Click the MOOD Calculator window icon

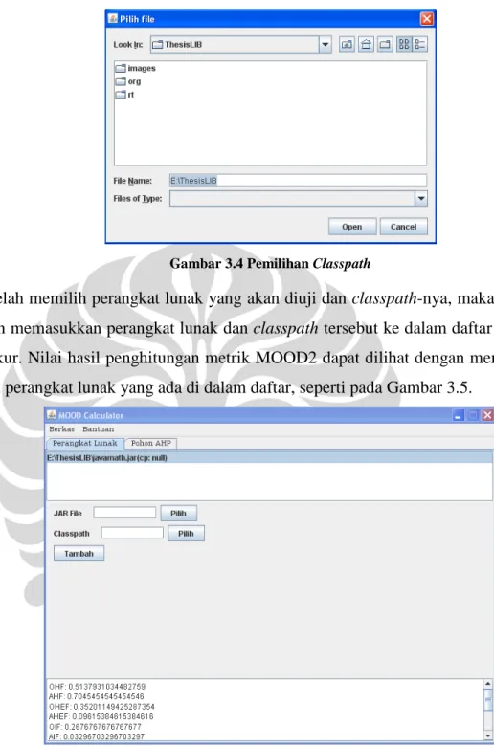52,415
